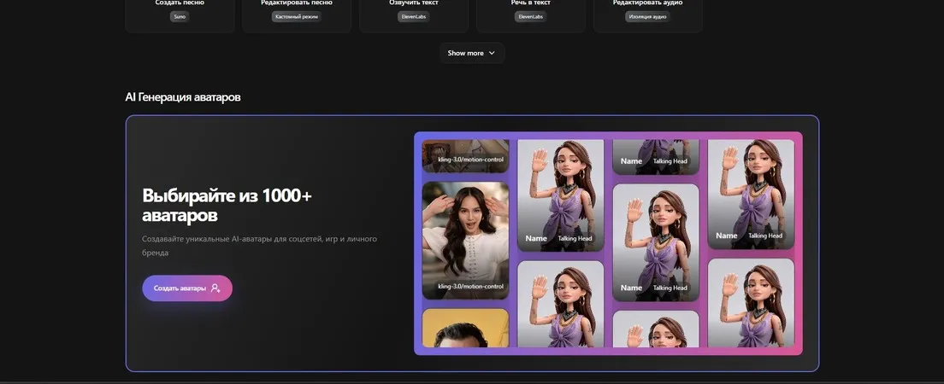
Task: Pick the top-right waving avatar card
Action: (751, 195)
